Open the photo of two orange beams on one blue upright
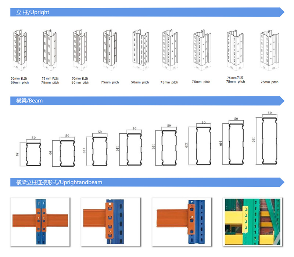This screenshot has height=257, width=294. [x=40, y=222]
